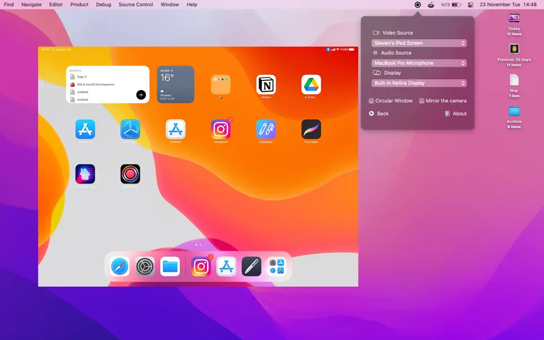Open the Previous 30 Days stack
Image resolution: width=544 pixels, height=340 pixels.
[x=514, y=49]
